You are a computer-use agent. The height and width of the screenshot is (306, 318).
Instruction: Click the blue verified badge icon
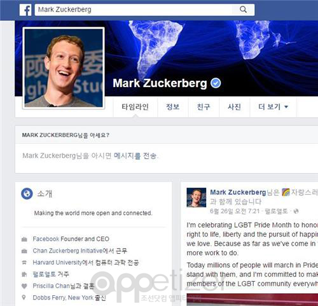point(216,83)
